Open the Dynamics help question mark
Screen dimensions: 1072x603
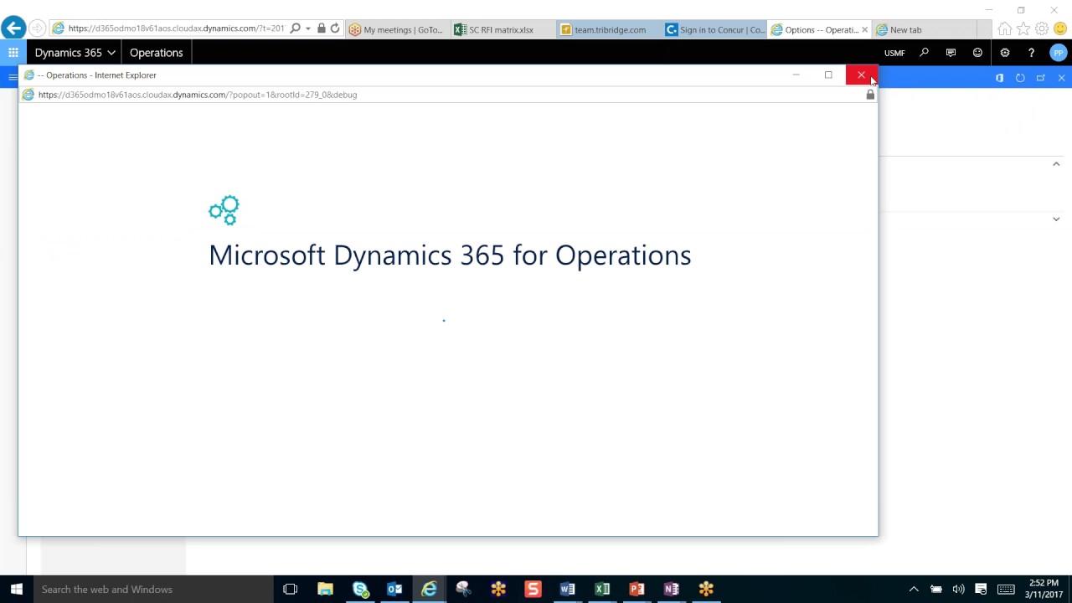click(x=1031, y=53)
